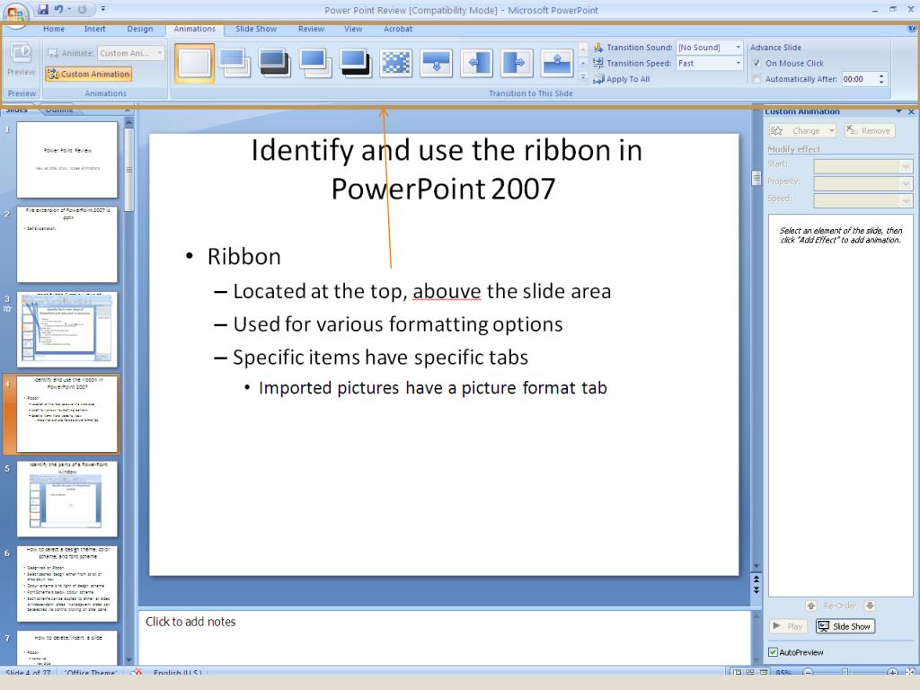The image size is (920, 690).
Task: Open the Transition Speed dropdown
Action: click(739, 64)
